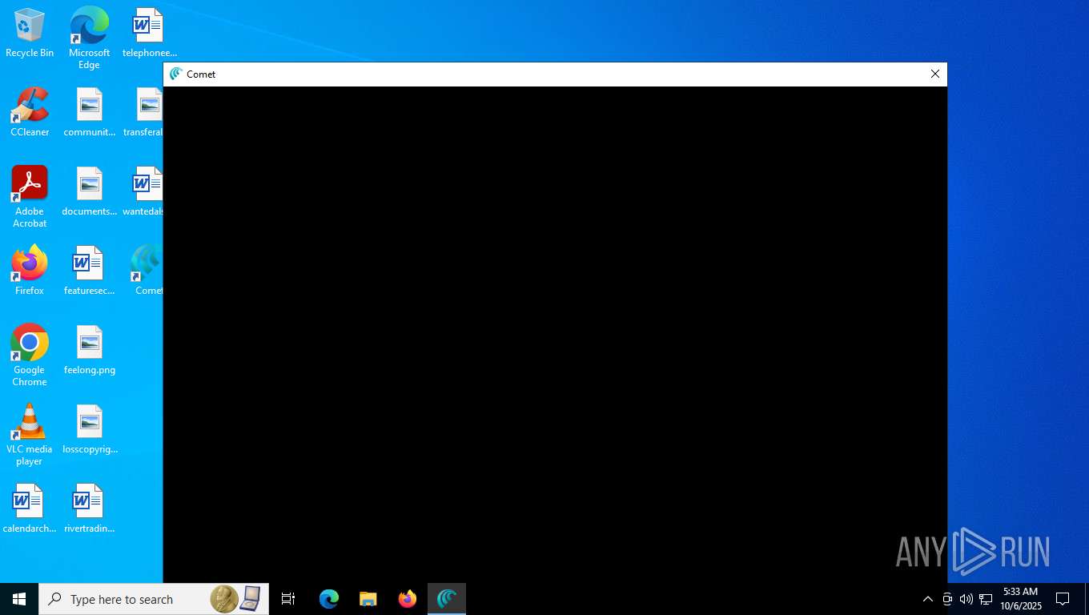Select the Comet desktop shortcut
This screenshot has width=1089, height=615.
pos(147,271)
